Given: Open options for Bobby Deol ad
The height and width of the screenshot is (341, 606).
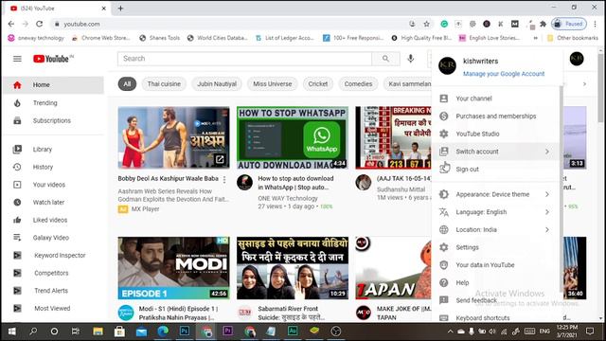Looking at the screenshot, I should 224,179.
